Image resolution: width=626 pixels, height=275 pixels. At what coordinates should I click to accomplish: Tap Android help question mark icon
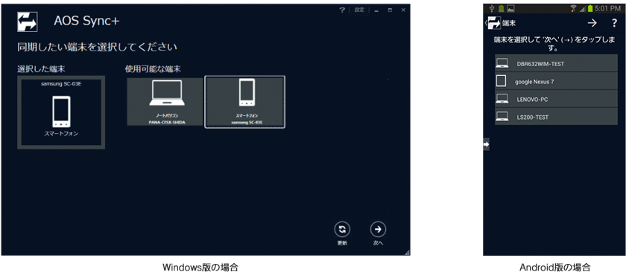pos(614,23)
